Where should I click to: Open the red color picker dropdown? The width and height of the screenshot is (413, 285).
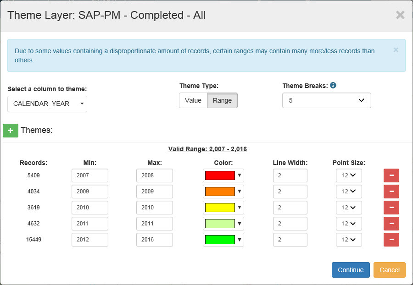[x=223, y=175]
